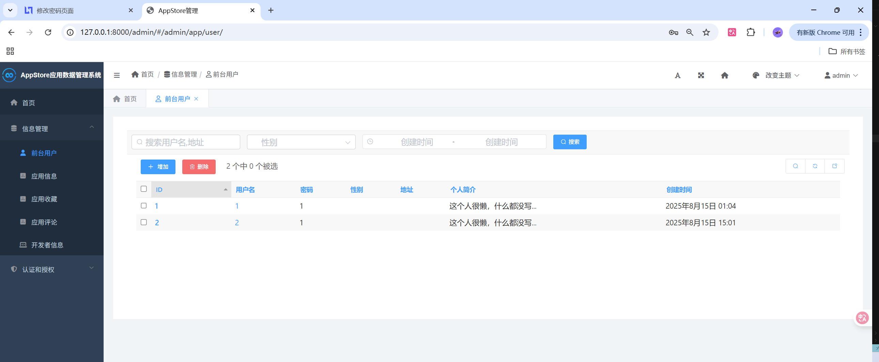Select all rows checkbox in header

(144, 189)
